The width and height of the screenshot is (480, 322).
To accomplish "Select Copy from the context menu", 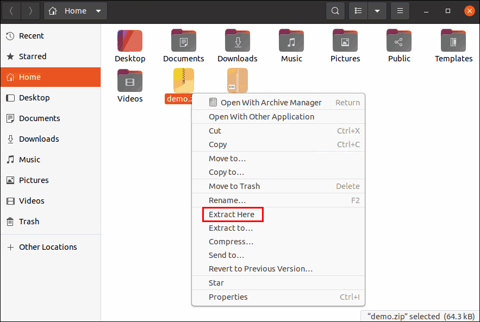I will click(x=278, y=144).
